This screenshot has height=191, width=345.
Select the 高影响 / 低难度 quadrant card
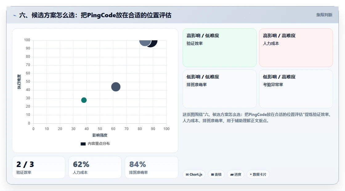[220, 47]
